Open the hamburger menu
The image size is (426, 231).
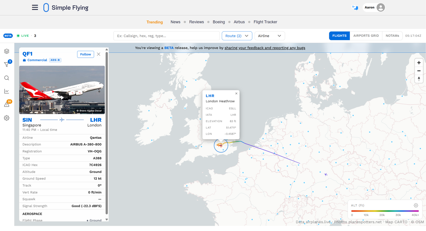coord(35,7)
